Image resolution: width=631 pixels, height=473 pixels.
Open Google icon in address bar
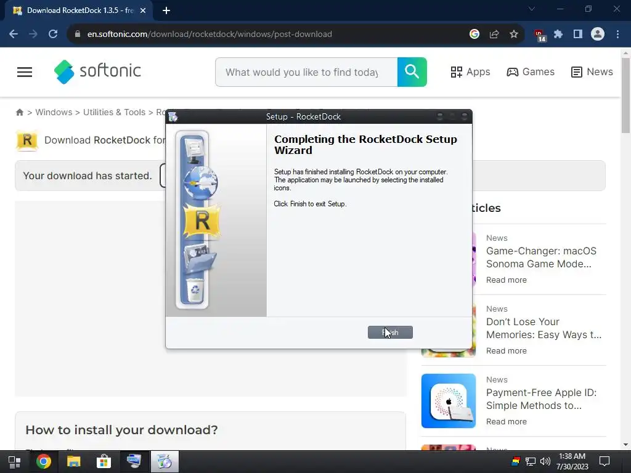point(474,34)
